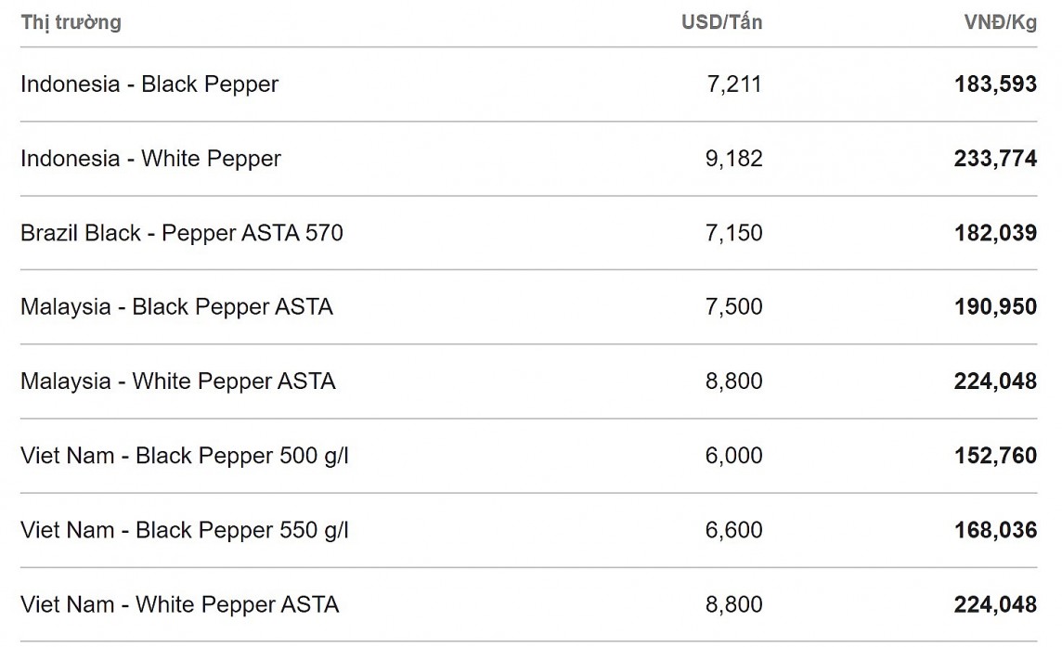
Task: Click the "USD/Tấn" column header
Action: coord(721,22)
